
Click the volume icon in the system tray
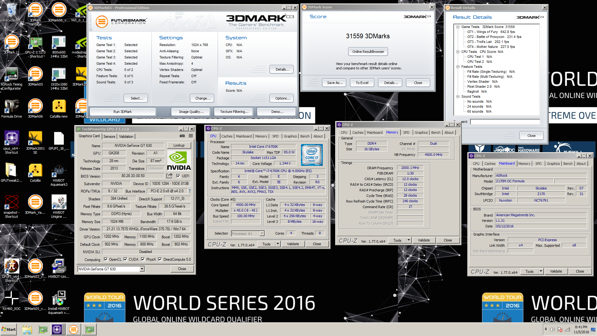[552, 329]
